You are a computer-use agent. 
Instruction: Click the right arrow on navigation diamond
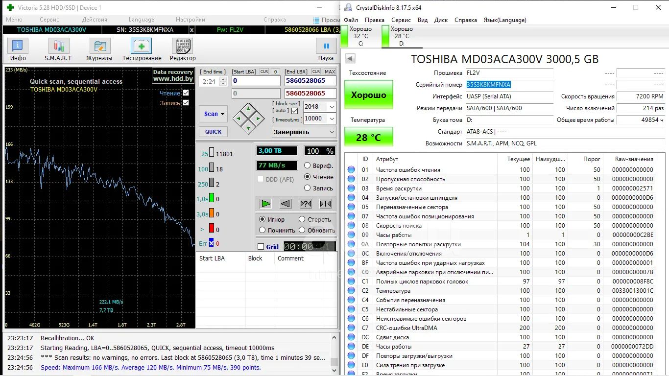(258, 118)
